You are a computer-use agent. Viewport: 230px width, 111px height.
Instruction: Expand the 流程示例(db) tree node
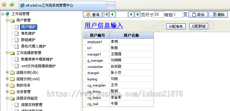pyautogui.click(x=7, y=72)
